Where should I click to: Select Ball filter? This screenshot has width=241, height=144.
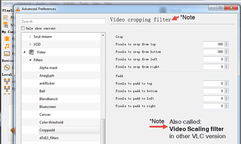[42, 91]
